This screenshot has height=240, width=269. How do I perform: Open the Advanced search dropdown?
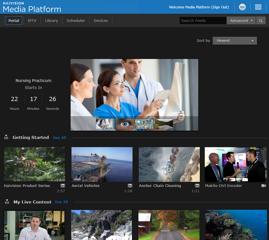pos(241,21)
